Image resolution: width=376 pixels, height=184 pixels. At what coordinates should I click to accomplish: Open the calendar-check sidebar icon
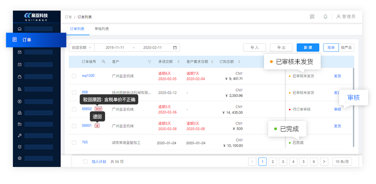[x=20, y=64]
